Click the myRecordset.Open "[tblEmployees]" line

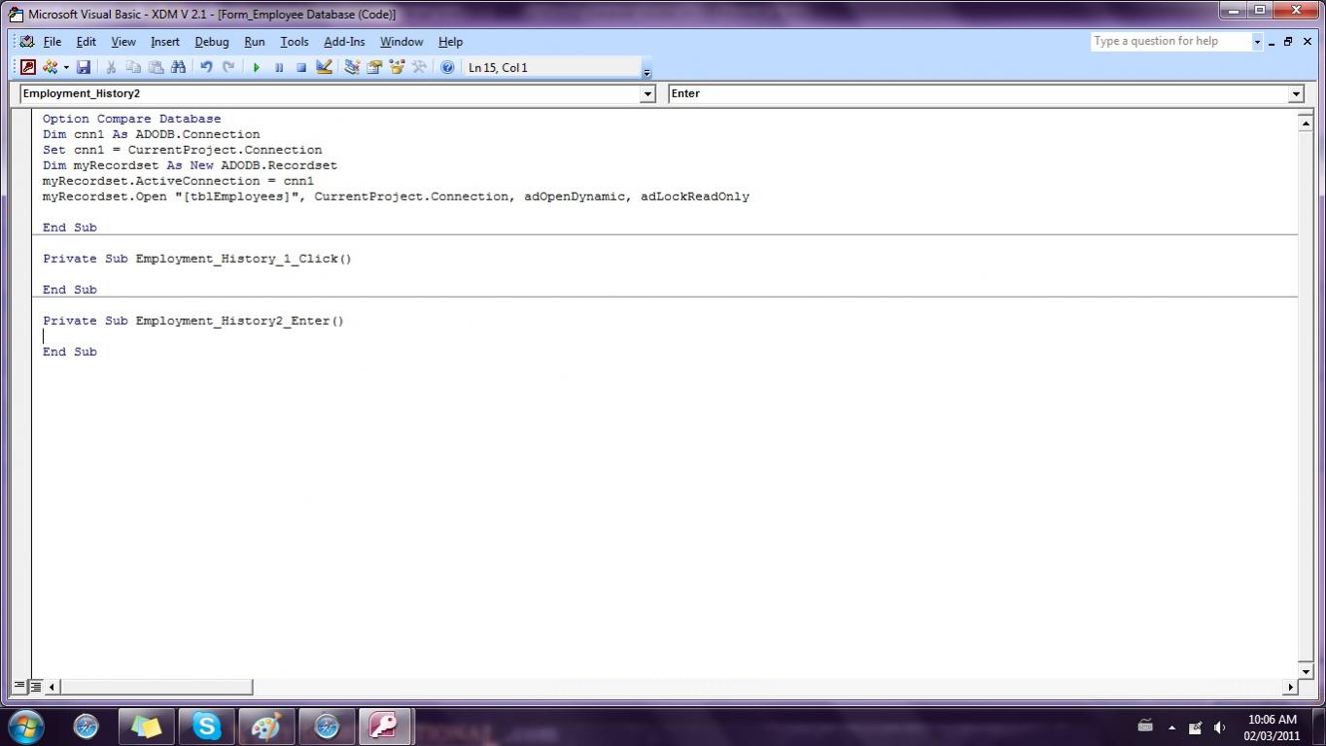pos(396,196)
